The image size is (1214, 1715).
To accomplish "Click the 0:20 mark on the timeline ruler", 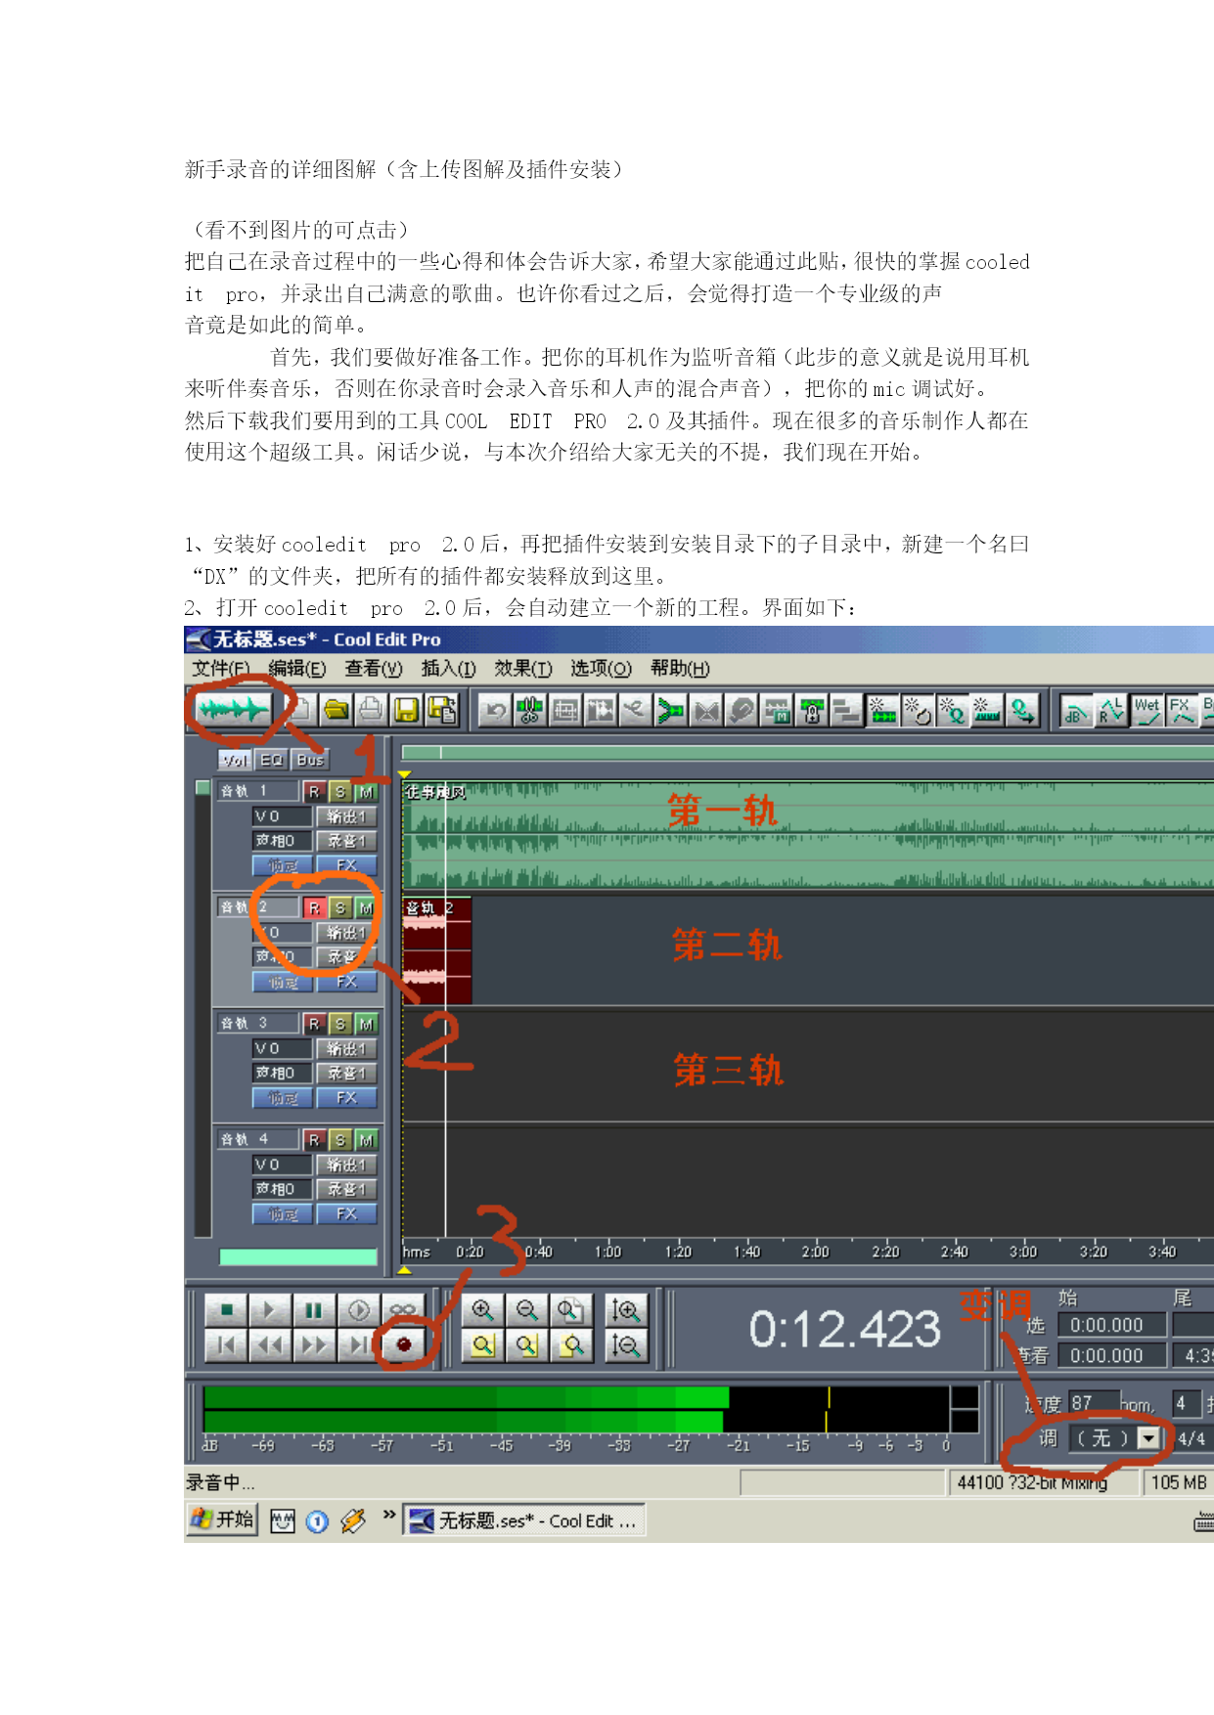I will [x=470, y=1252].
